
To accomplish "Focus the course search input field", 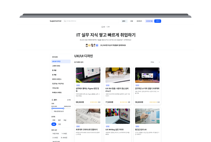I will tap(91, 21).
